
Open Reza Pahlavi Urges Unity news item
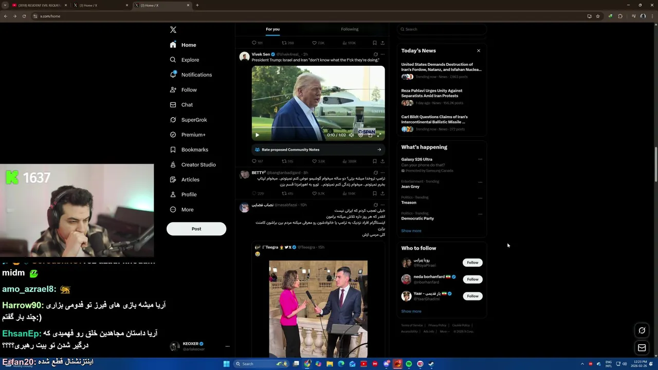click(x=442, y=98)
